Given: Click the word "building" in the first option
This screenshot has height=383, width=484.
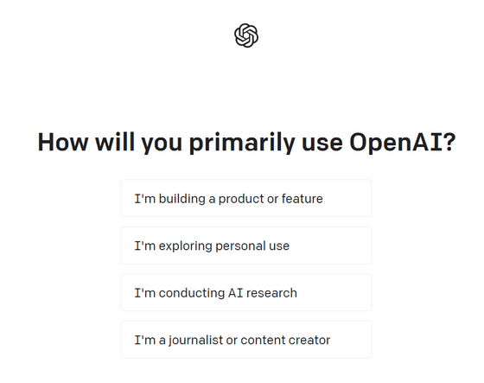Looking at the screenshot, I should click(x=181, y=199).
